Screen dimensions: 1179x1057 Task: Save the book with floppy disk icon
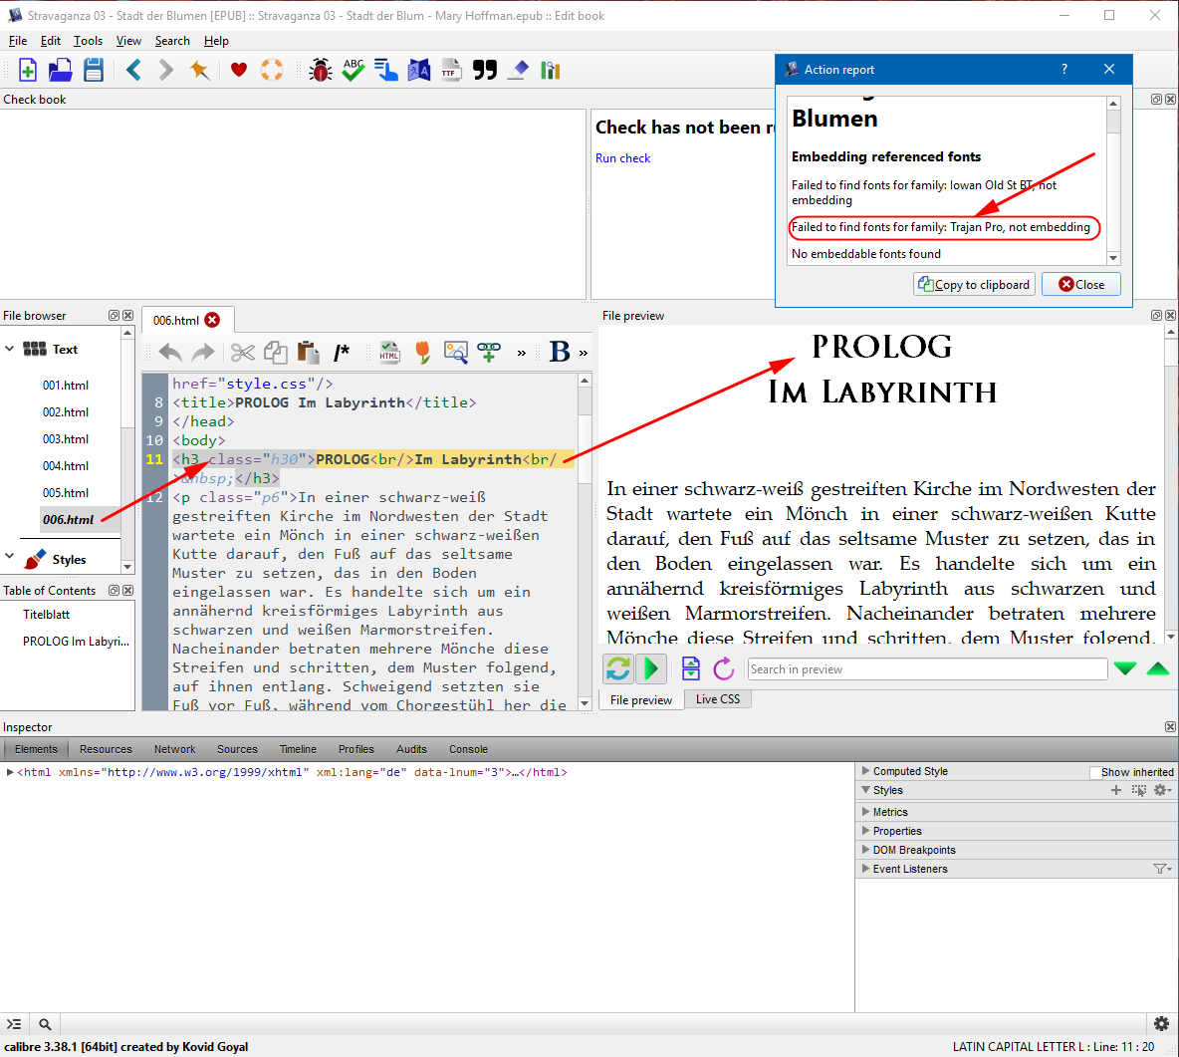94,70
